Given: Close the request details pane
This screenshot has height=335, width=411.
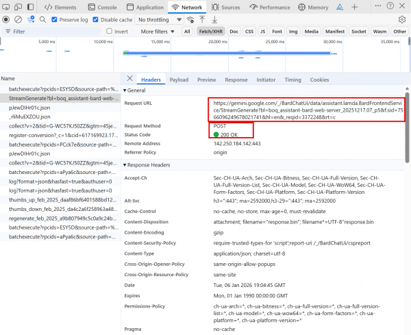Looking at the screenshot, I should pyautogui.click(x=130, y=79).
